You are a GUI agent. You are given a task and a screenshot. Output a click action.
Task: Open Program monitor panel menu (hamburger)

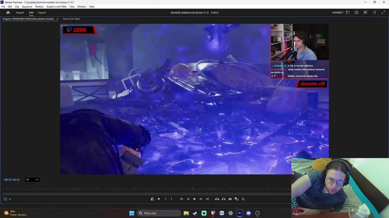click(x=57, y=19)
